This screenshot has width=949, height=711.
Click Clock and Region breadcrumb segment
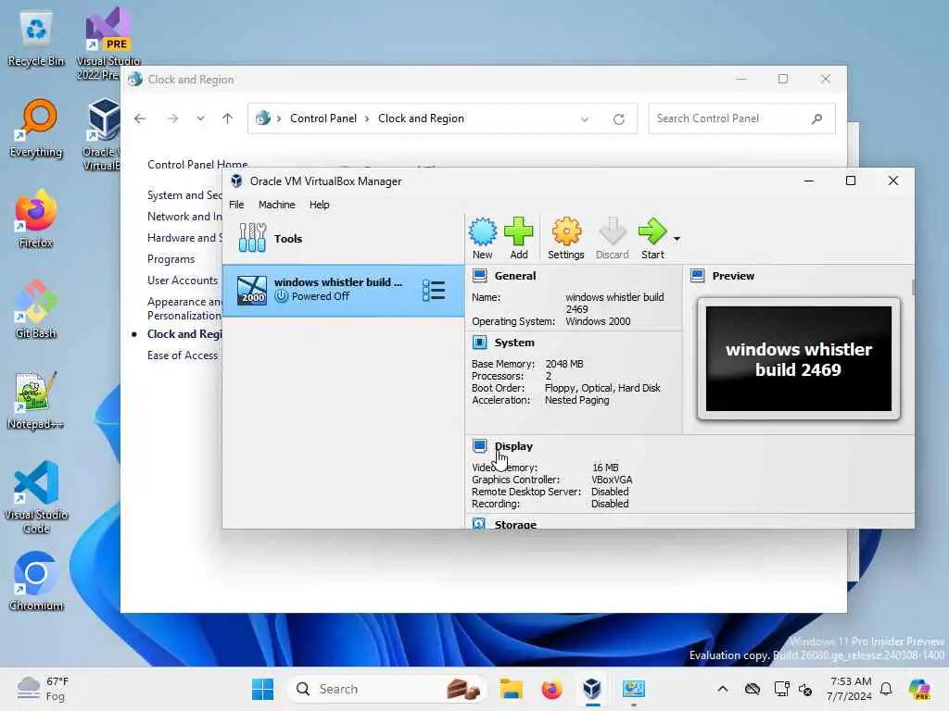point(422,118)
